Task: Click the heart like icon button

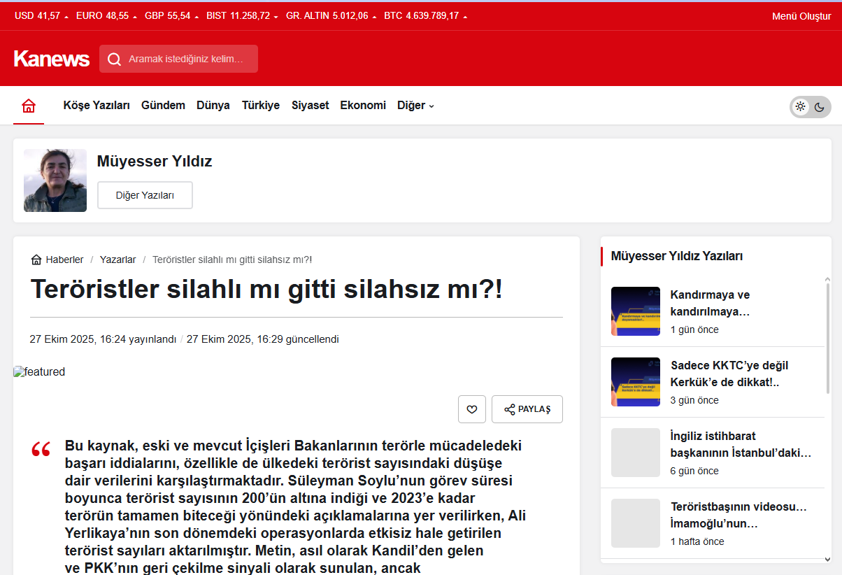Action: [472, 409]
